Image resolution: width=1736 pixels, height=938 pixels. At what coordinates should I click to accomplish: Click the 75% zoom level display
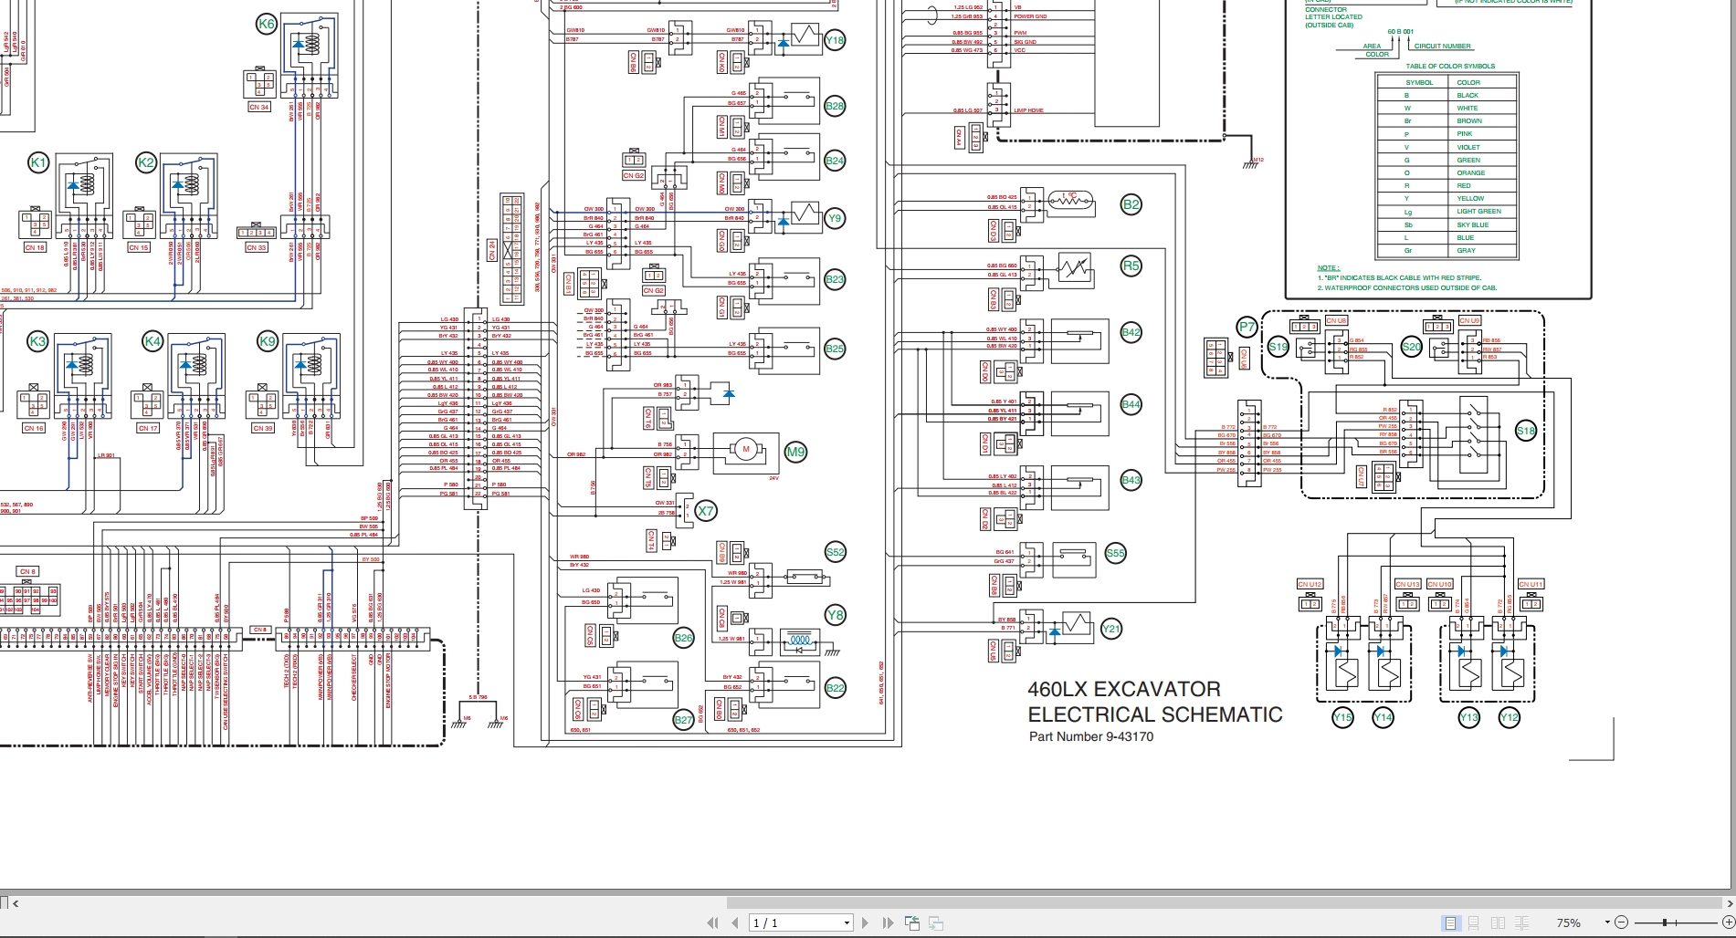pyautogui.click(x=1571, y=922)
